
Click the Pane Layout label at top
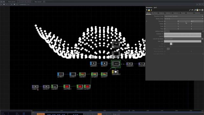(12, 2)
